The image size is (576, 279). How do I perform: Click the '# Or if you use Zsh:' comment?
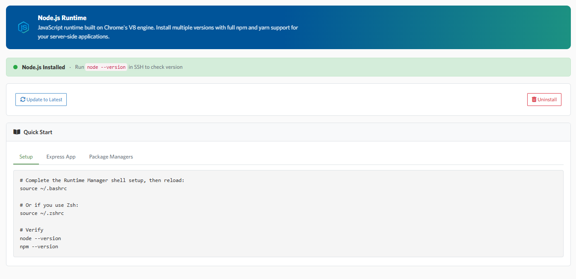[49, 205]
